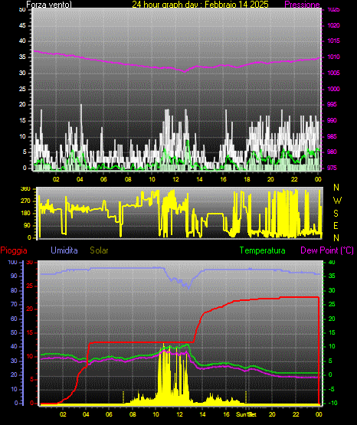Click the blue '50' humidity axis value
This screenshot has width=357, height=425.
point(14,332)
